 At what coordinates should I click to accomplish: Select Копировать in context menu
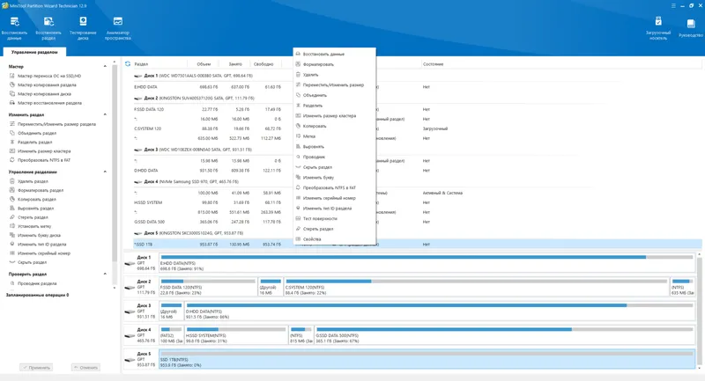pos(335,126)
